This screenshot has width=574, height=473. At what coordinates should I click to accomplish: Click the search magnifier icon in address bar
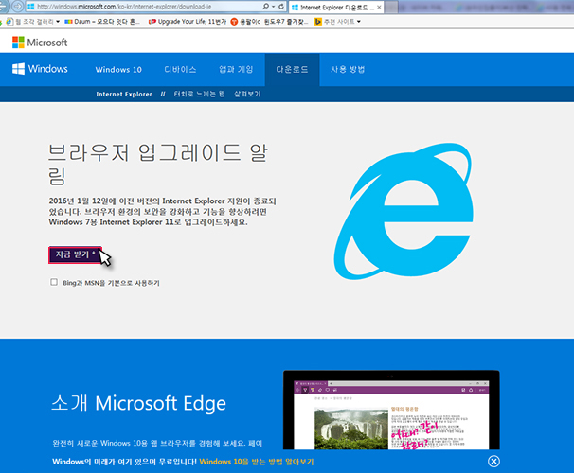click(266, 7)
